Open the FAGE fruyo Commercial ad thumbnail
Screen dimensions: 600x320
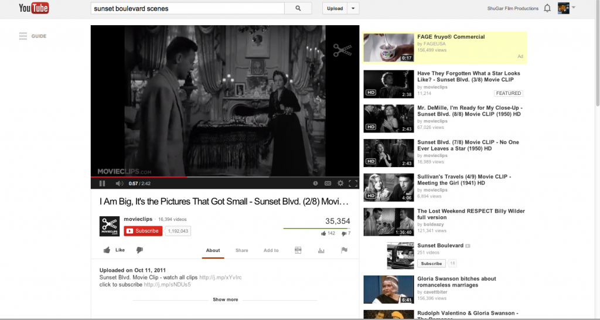tap(388, 47)
